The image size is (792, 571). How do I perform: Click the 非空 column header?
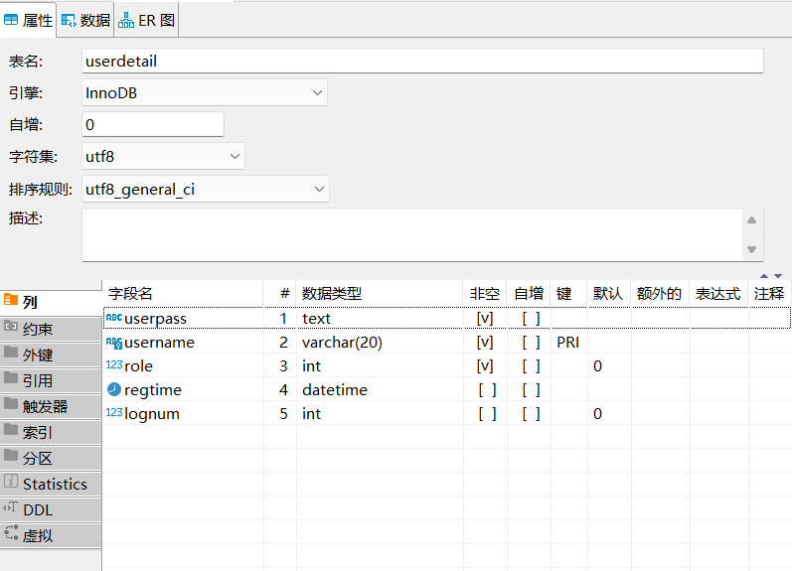[485, 293]
